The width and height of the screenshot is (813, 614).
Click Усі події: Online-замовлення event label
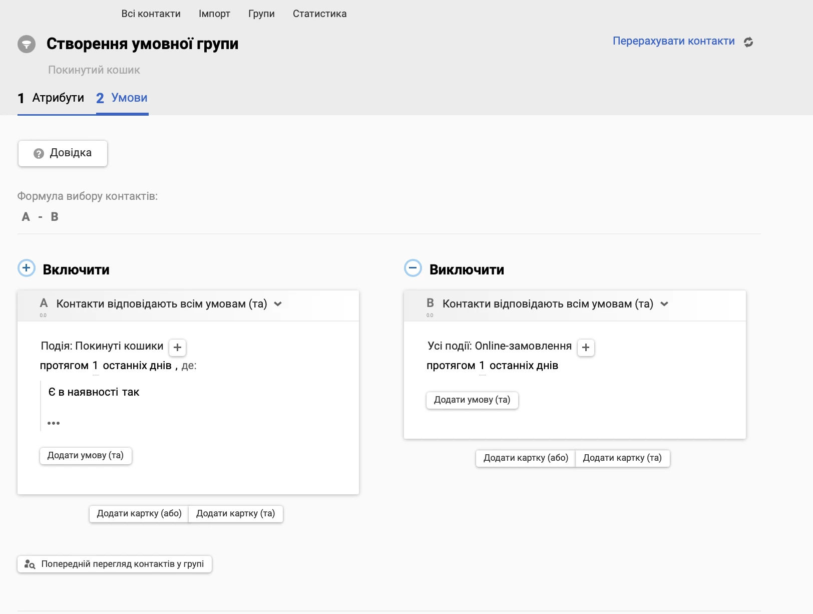click(500, 346)
